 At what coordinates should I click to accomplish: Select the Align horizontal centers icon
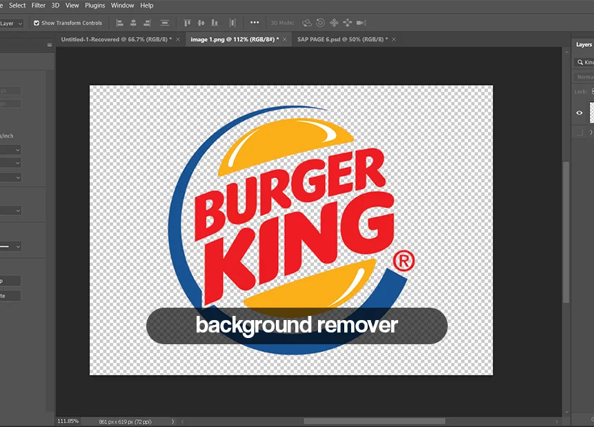coord(133,23)
